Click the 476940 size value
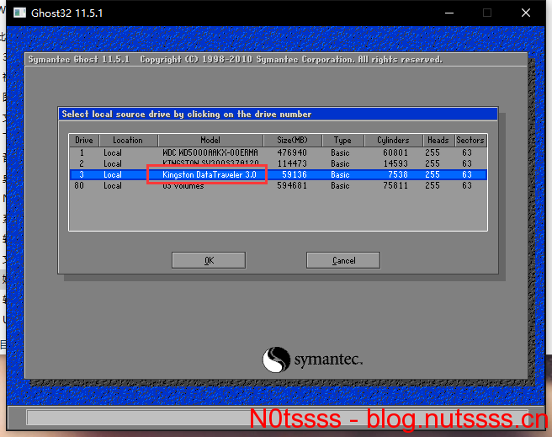 point(292,153)
